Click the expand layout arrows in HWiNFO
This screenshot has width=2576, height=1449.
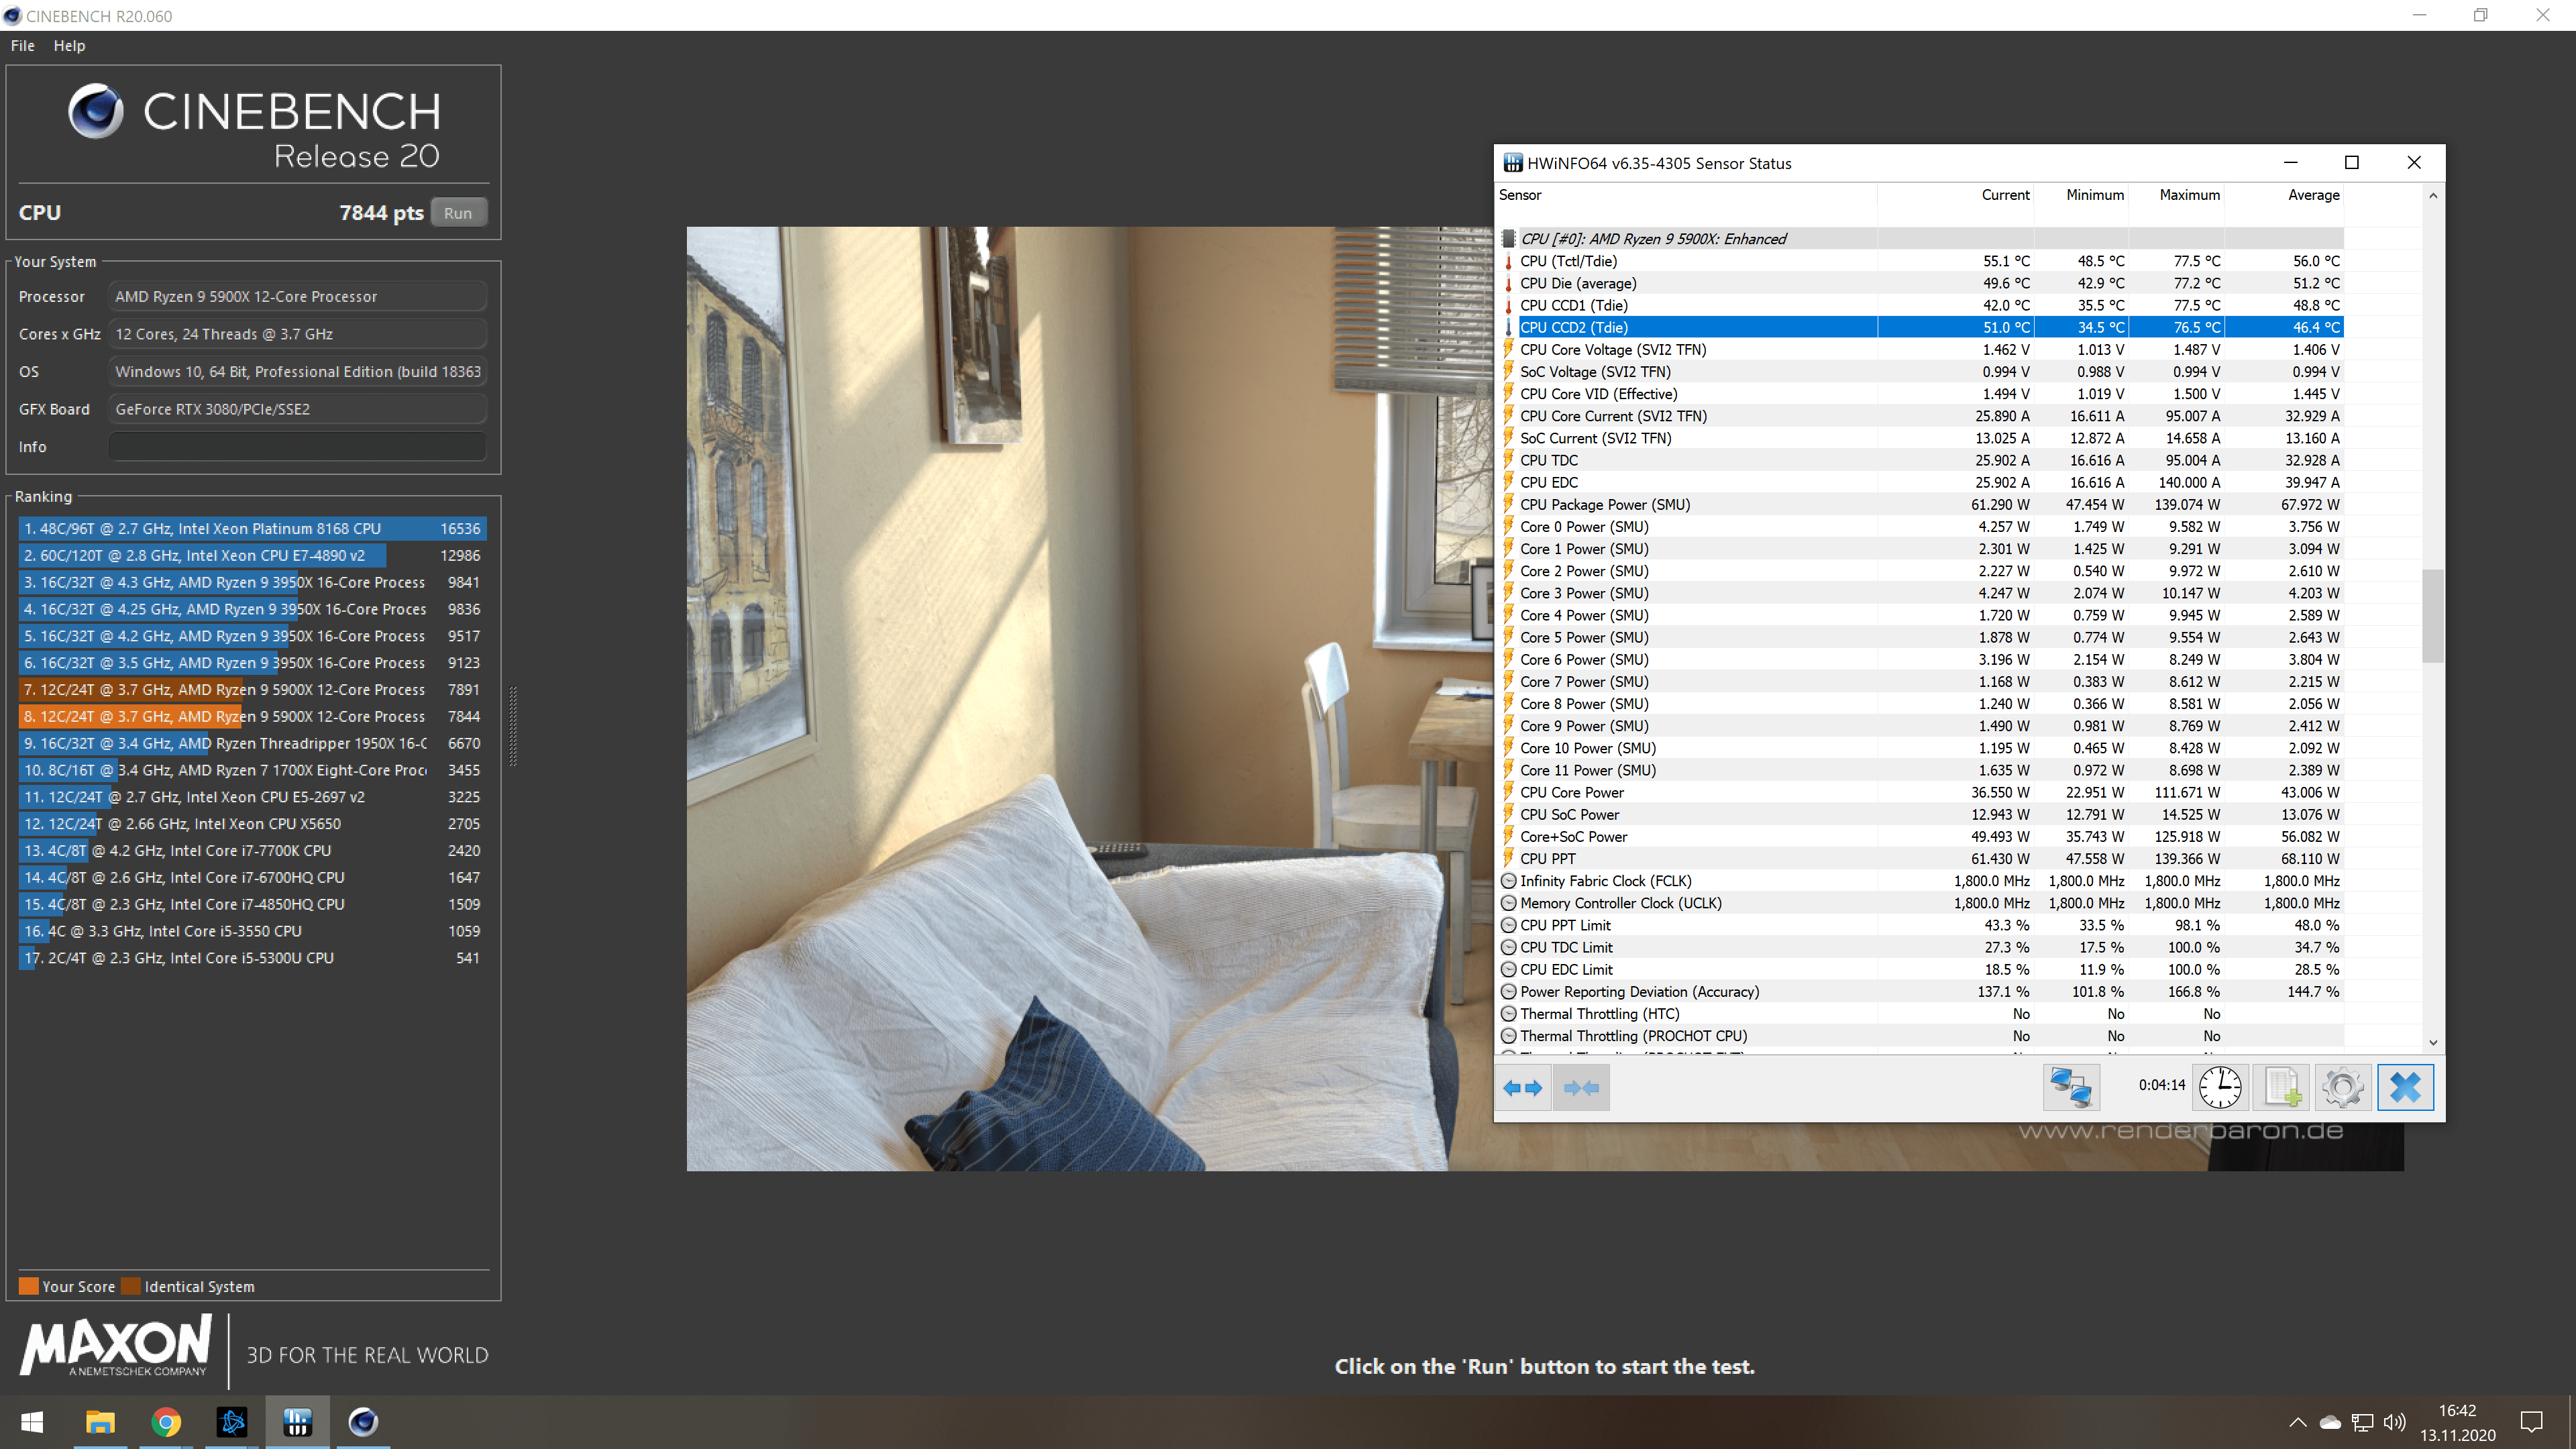click(x=1523, y=1088)
